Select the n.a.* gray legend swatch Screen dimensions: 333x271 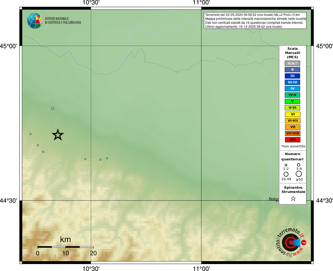point(292,63)
